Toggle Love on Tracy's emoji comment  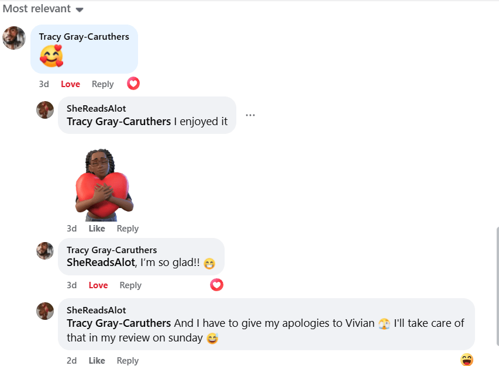[70, 84]
